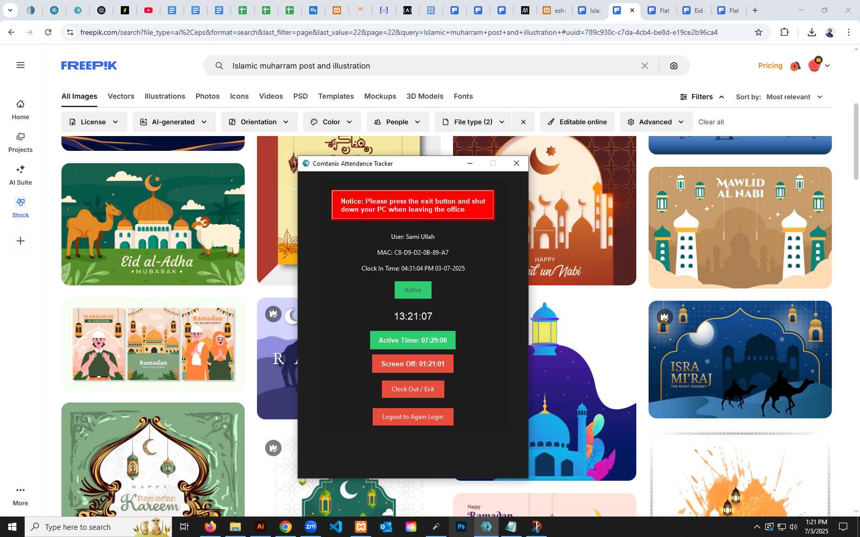Switch to Vectors tab
Image resolution: width=860 pixels, height=537 pixels.
click(x=121, y=96)
